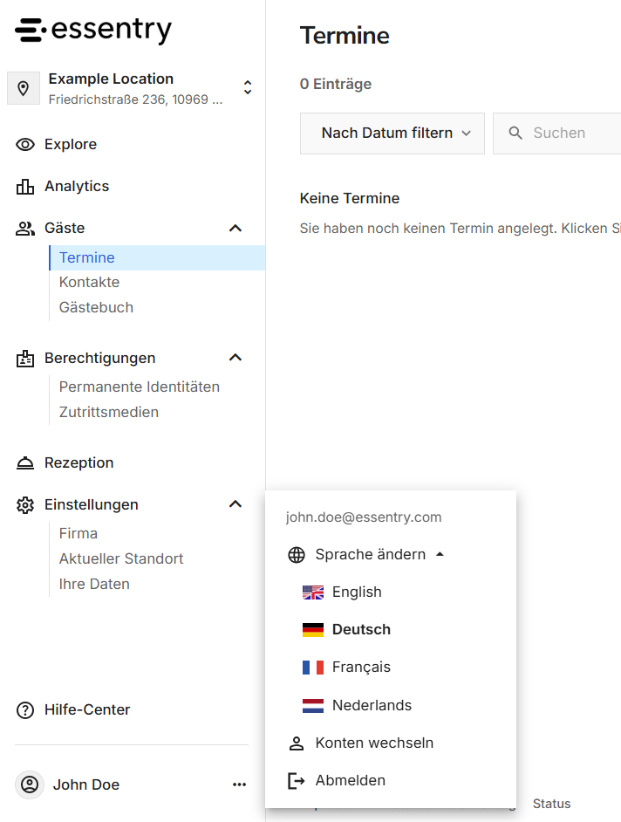Select Gäste in sidebar

point(65,228)
